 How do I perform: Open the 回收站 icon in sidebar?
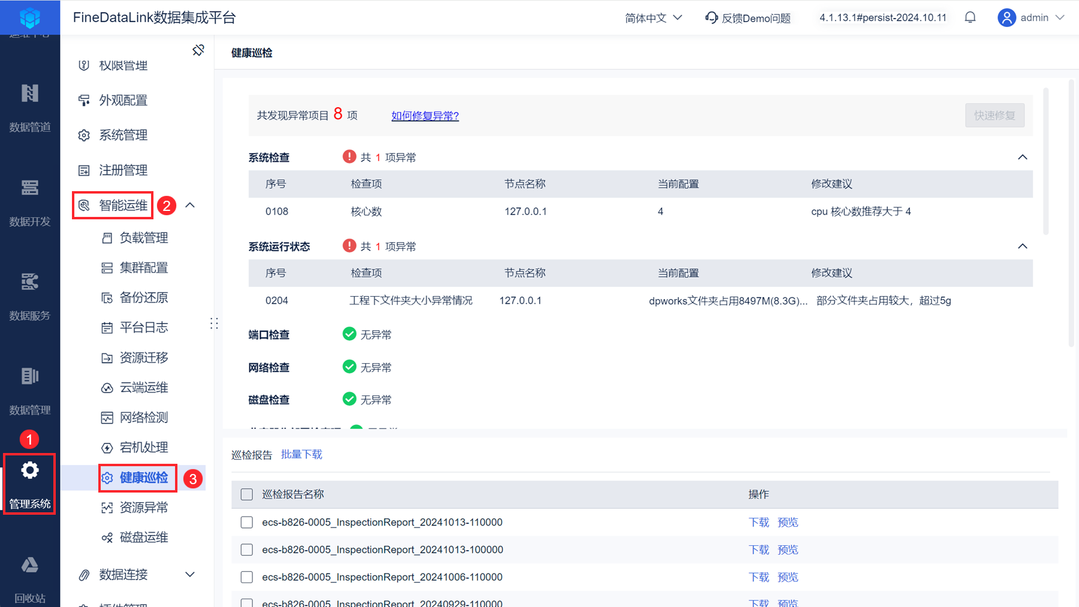point(30,564)
